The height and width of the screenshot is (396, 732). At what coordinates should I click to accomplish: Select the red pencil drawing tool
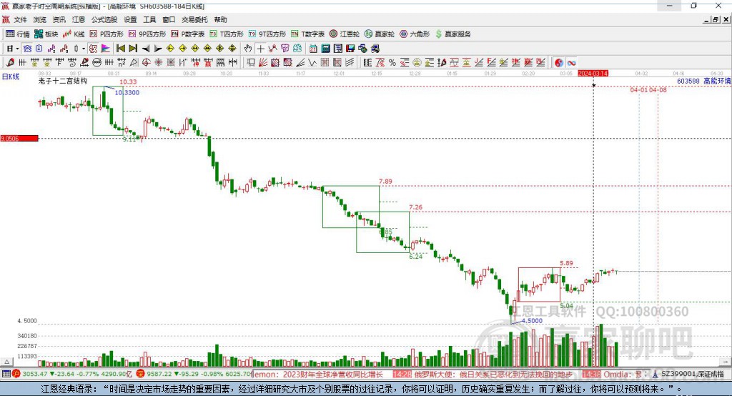pyautogui.click(x=10, y=63)
